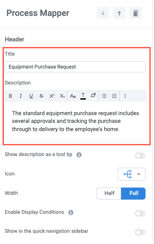This screenshot has width=155, height=244.
Task: Apply superscript formatting
Action: pyautogui.click(x=52, y=96)
